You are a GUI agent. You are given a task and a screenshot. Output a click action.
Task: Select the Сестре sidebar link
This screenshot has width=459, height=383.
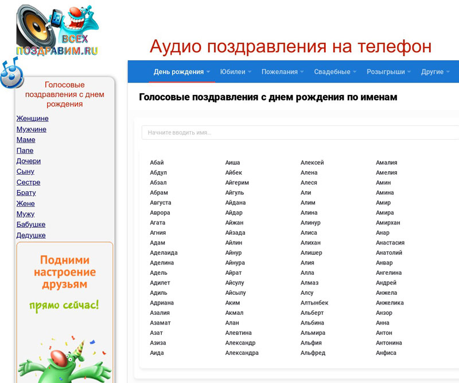pos(28,182)
